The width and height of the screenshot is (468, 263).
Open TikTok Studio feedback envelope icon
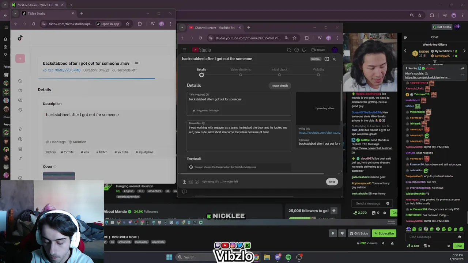coord(20,178)
